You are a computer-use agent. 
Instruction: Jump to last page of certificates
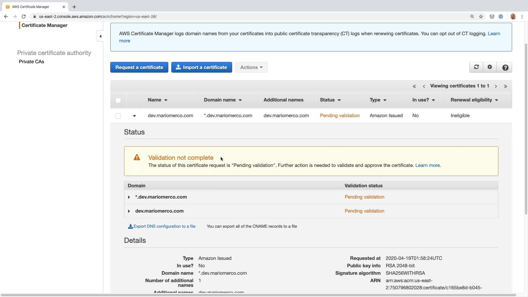coord(505,86)
